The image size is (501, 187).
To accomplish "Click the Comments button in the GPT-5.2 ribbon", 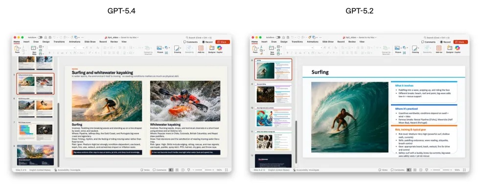I will tap(429, 42).
